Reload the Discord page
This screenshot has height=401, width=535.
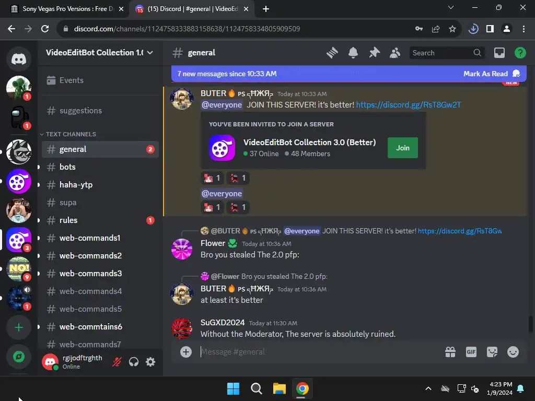(x=45, y=29)
